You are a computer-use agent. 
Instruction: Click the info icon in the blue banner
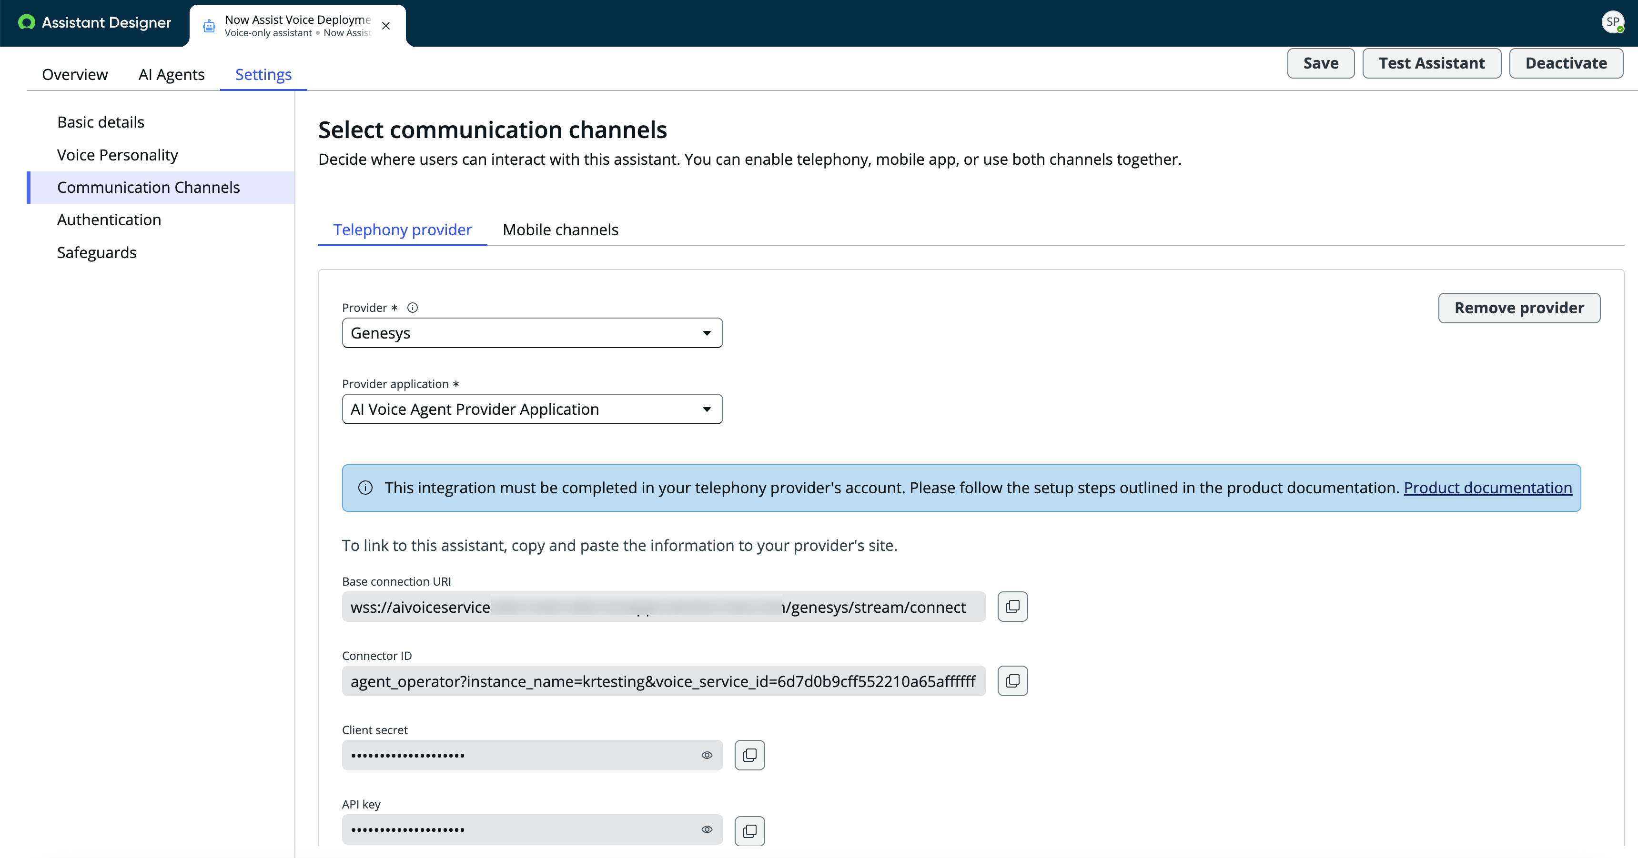[x=365, y=488]
